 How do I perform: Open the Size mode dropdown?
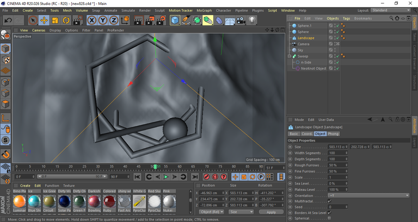(x=241, y=212)
